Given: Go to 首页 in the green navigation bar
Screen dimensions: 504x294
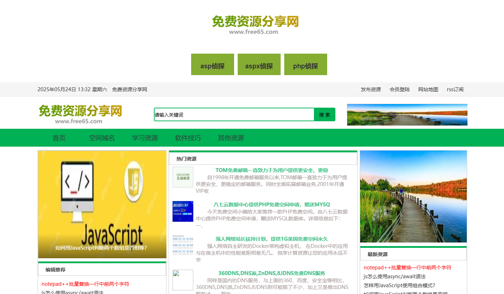Looking at the screenshot, I should point(59,138).
